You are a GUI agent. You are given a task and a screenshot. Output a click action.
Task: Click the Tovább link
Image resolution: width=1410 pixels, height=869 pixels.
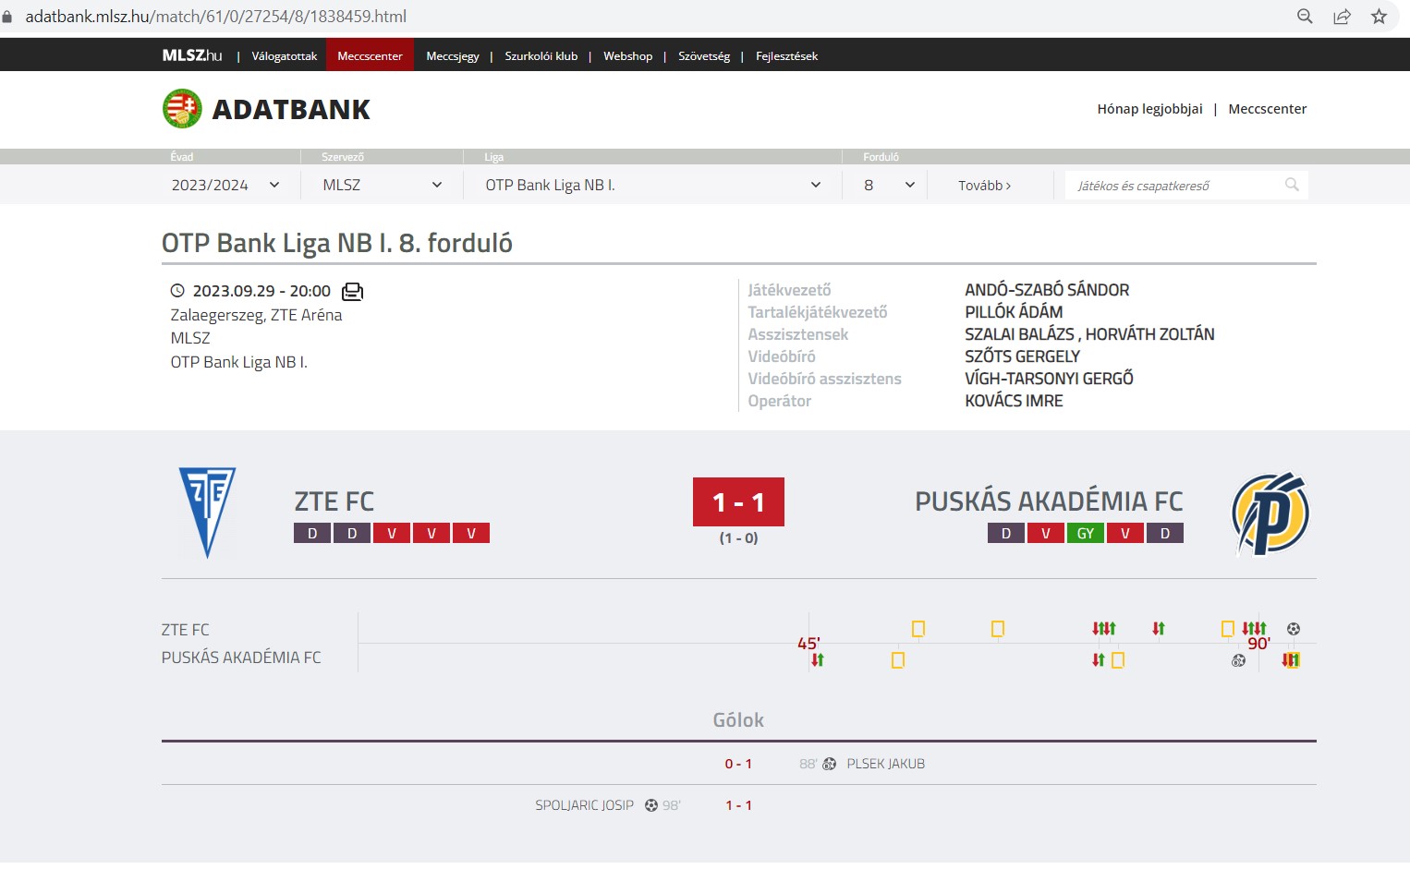pyautogui.click(x=985, y=186)
